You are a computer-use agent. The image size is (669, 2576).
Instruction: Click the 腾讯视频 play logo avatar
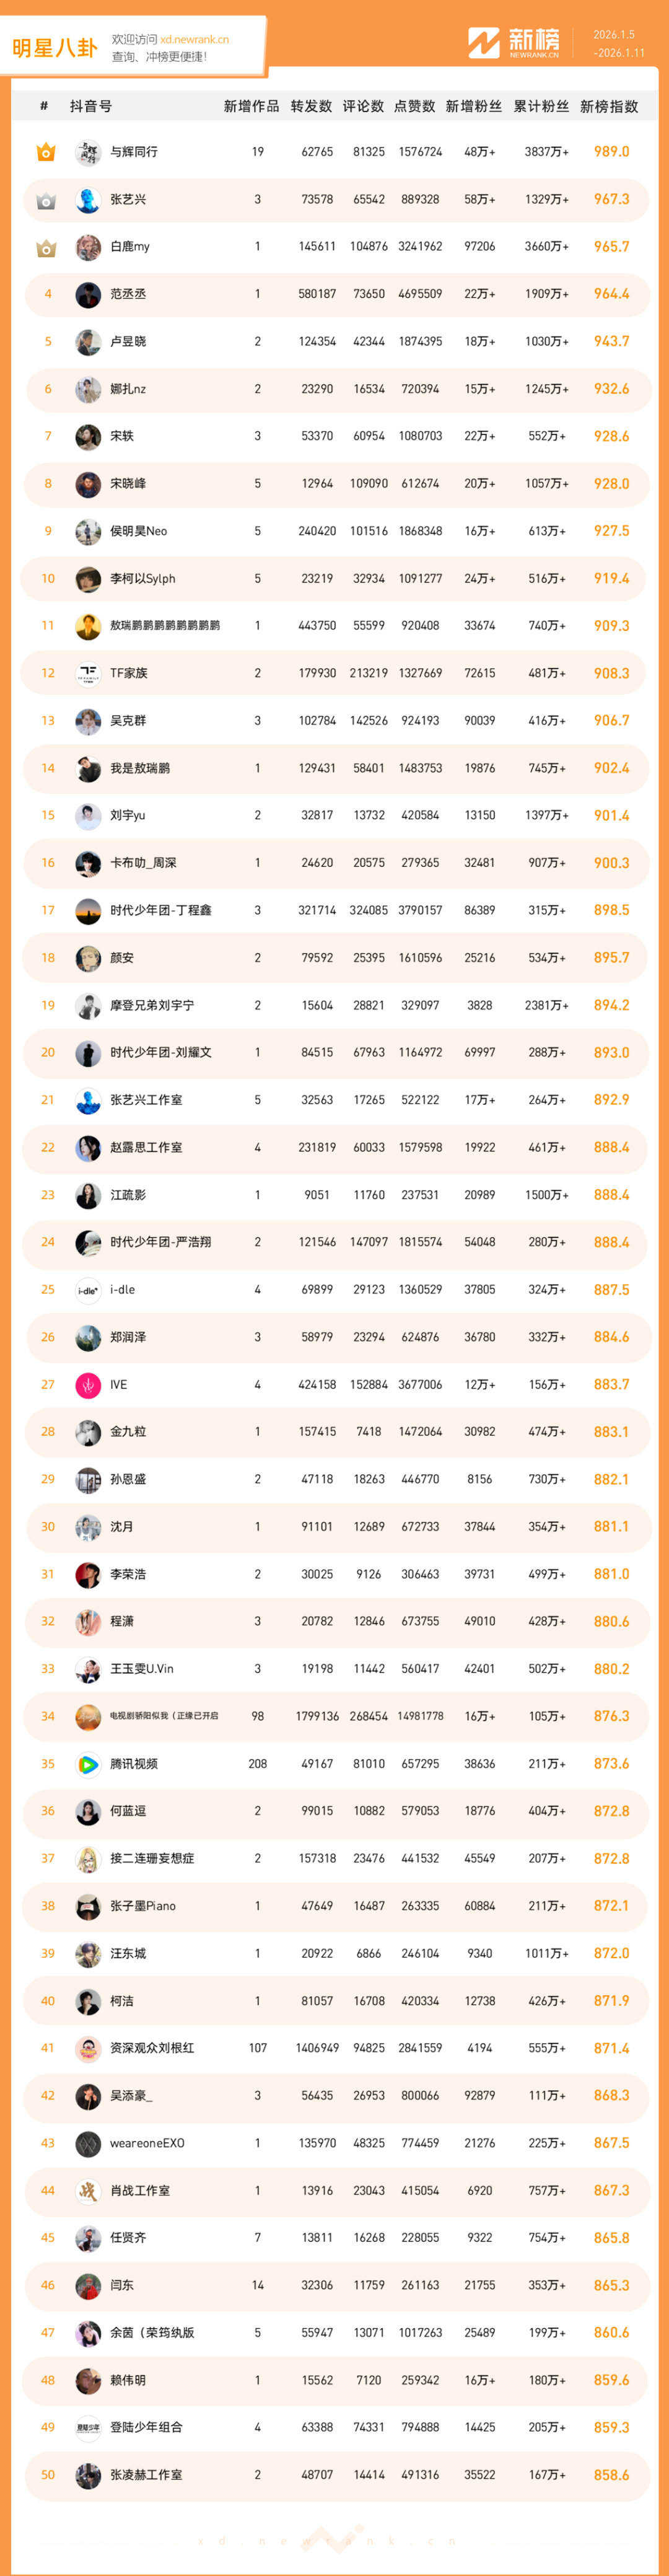[x=88, y=1764]
